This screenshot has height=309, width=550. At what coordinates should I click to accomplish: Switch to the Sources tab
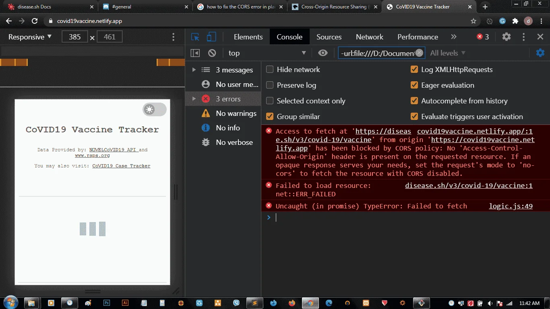coord(329,37)
